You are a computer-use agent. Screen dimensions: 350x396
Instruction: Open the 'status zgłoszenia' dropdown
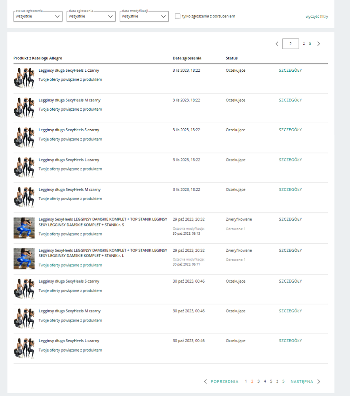tap(38, 16)
